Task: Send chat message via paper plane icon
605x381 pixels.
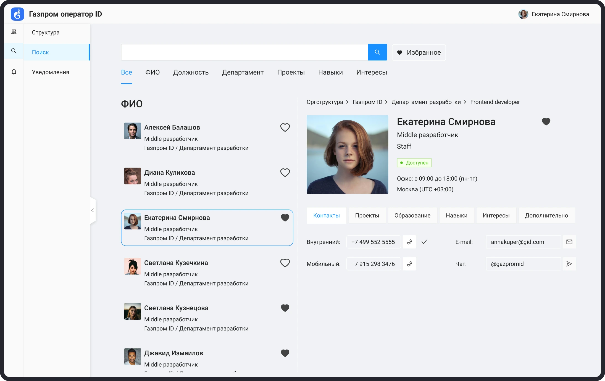Action: point(569,264)
